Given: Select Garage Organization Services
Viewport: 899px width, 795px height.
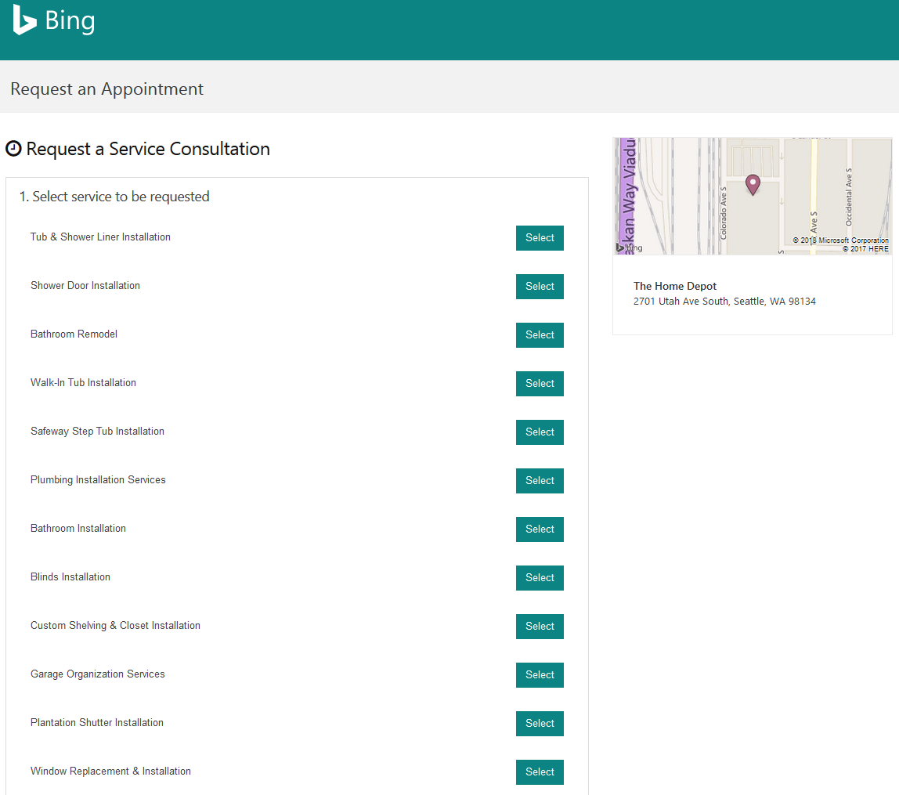Looking at the screenshot, I should coord(540,675).
